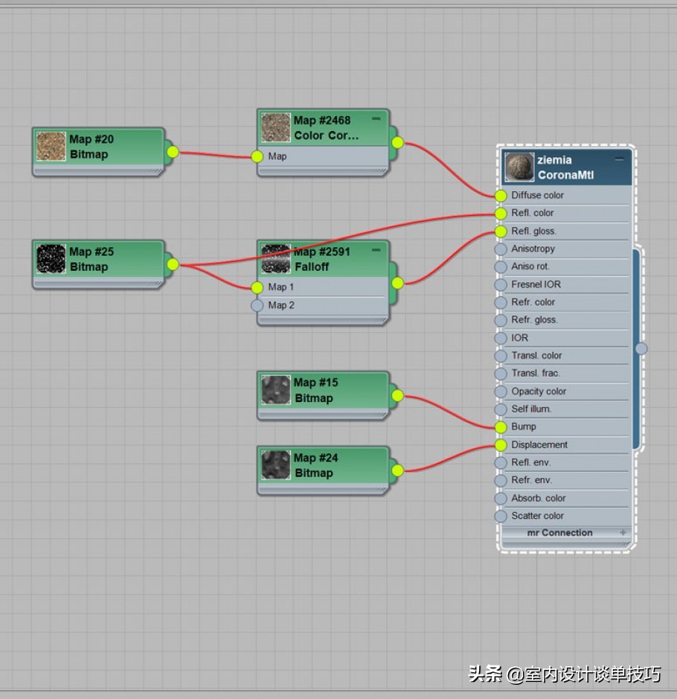Screen dimensions: 677x699
Task: Click Falloff node output socket
Action: pyautogui.click(x=398, y=283)
